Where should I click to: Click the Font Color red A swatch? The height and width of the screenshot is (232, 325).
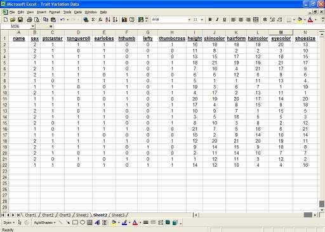pos(310,20)
